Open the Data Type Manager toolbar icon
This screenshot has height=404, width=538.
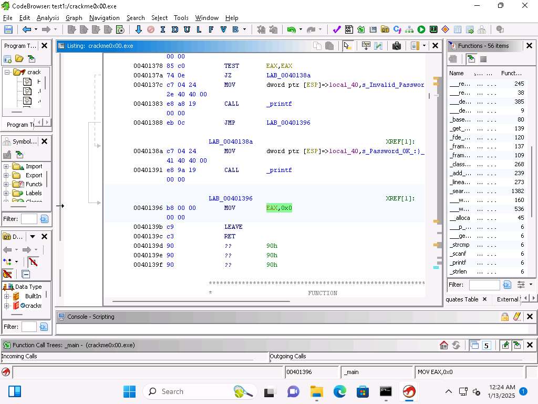click(385, 29)
